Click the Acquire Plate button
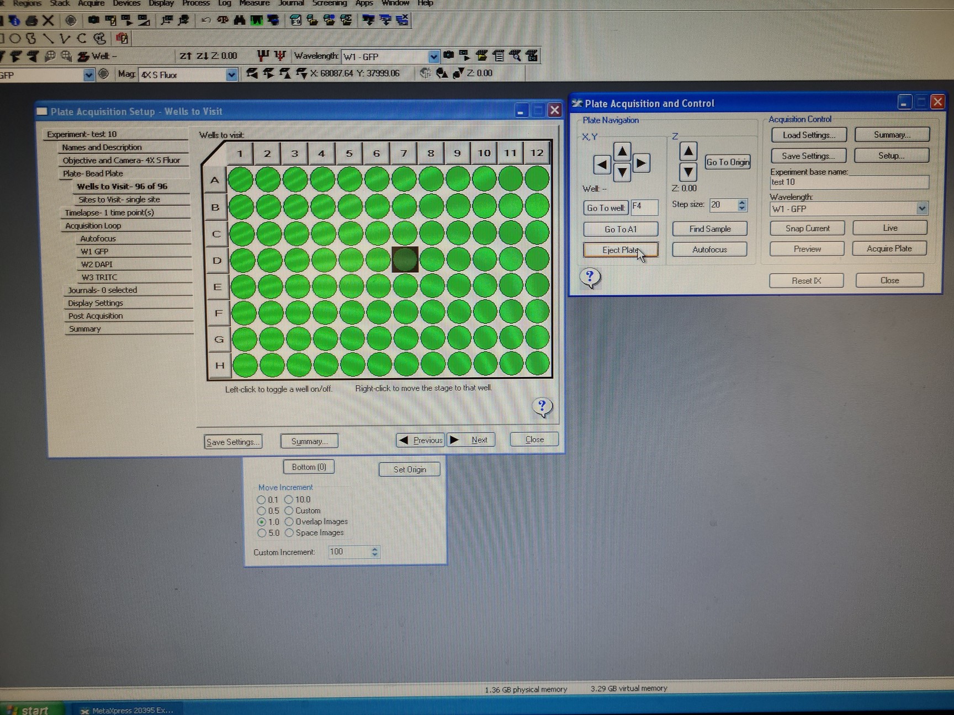Screen dimensions: 954x715 889,249
